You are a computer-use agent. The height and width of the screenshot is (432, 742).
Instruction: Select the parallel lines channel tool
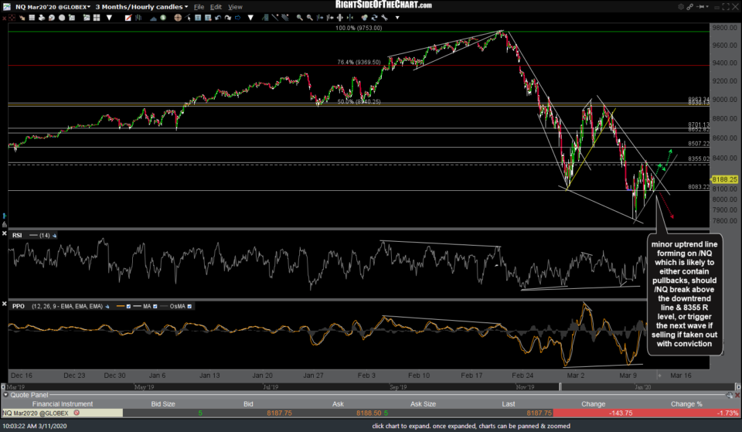[x=285, y=18]
